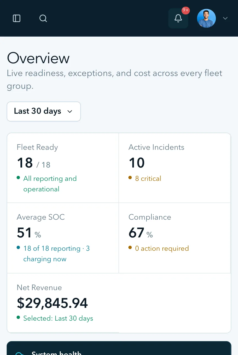
Task: Click '18 of 18 reporting · 3 charging now'
Action: click(56, 254)
